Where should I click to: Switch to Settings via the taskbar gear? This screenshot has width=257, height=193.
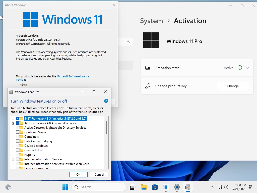coord(177,187)
